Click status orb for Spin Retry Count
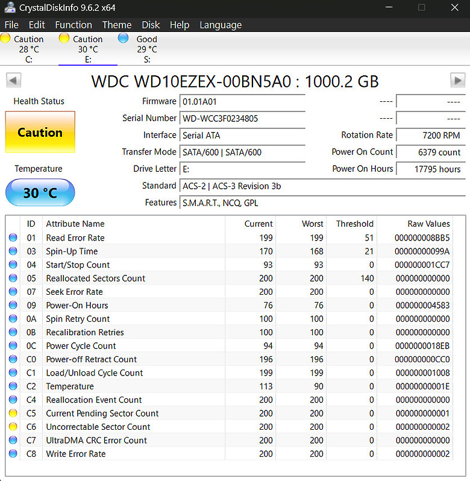This screenshot has width=470, height=481. (13, 318)
